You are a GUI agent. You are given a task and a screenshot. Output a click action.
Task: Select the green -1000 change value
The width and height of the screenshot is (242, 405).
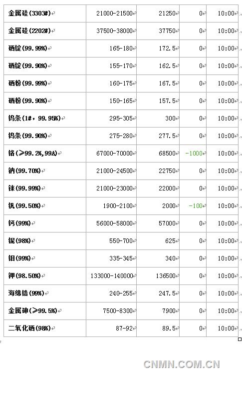(194, 153)
